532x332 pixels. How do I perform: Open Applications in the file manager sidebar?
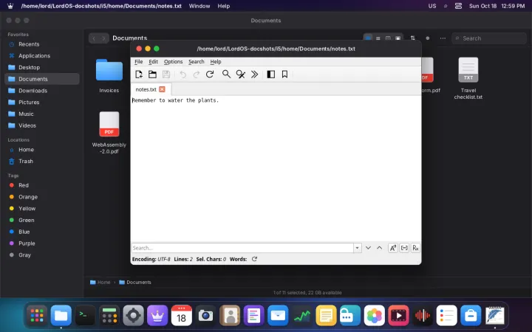click(42, 55)
